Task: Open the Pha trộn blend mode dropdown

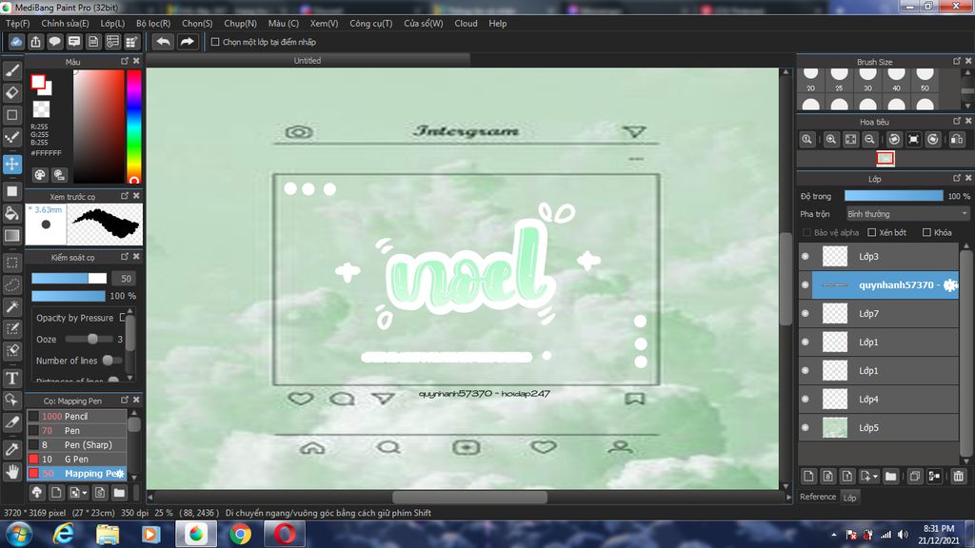Action: tap(907, 214)
